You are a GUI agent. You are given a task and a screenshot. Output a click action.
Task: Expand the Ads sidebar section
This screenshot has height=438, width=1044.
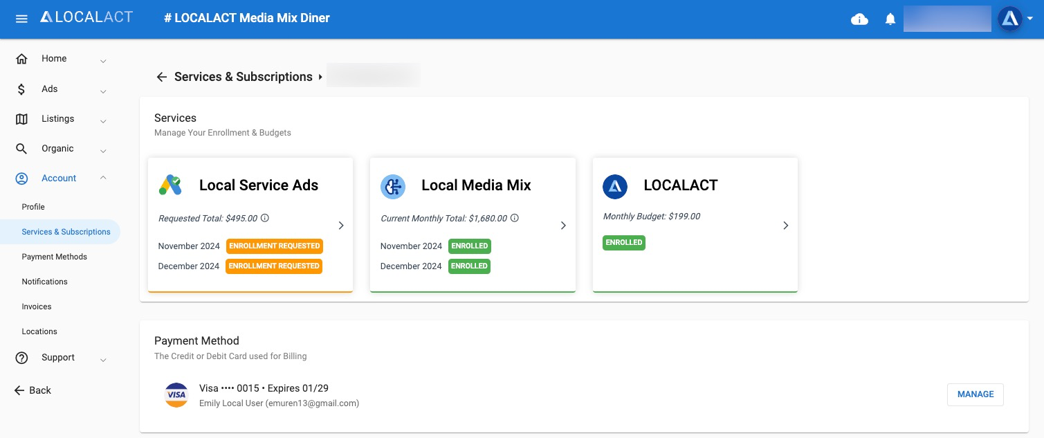103,91
